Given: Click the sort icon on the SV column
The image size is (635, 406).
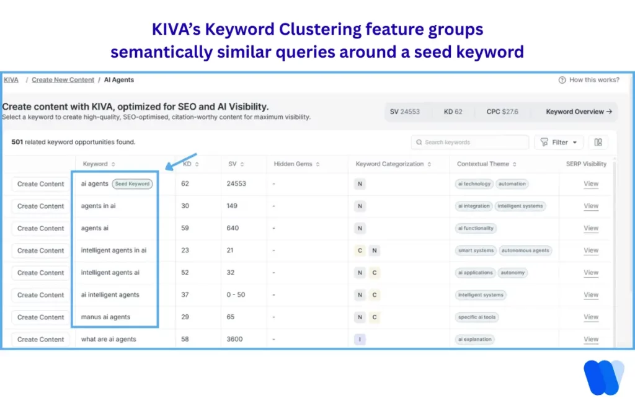Looking at the screenshot, I should [242, 164].
